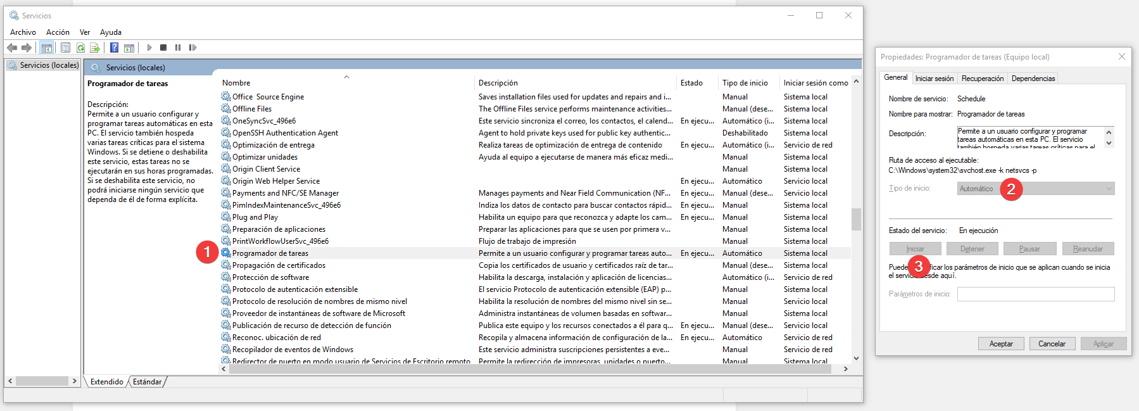Open the blue Help toolbar icon
The height and width of the screenshot is (411, 1139).
tap(114, 47)
